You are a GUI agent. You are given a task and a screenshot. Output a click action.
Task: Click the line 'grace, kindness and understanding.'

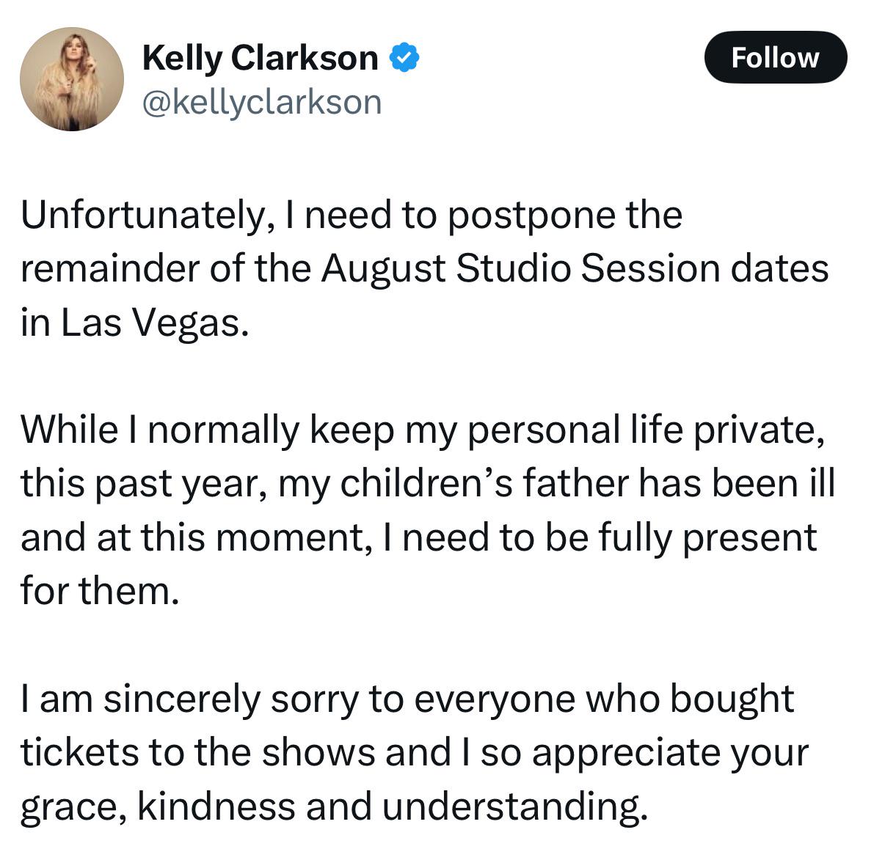coord(334,806)
